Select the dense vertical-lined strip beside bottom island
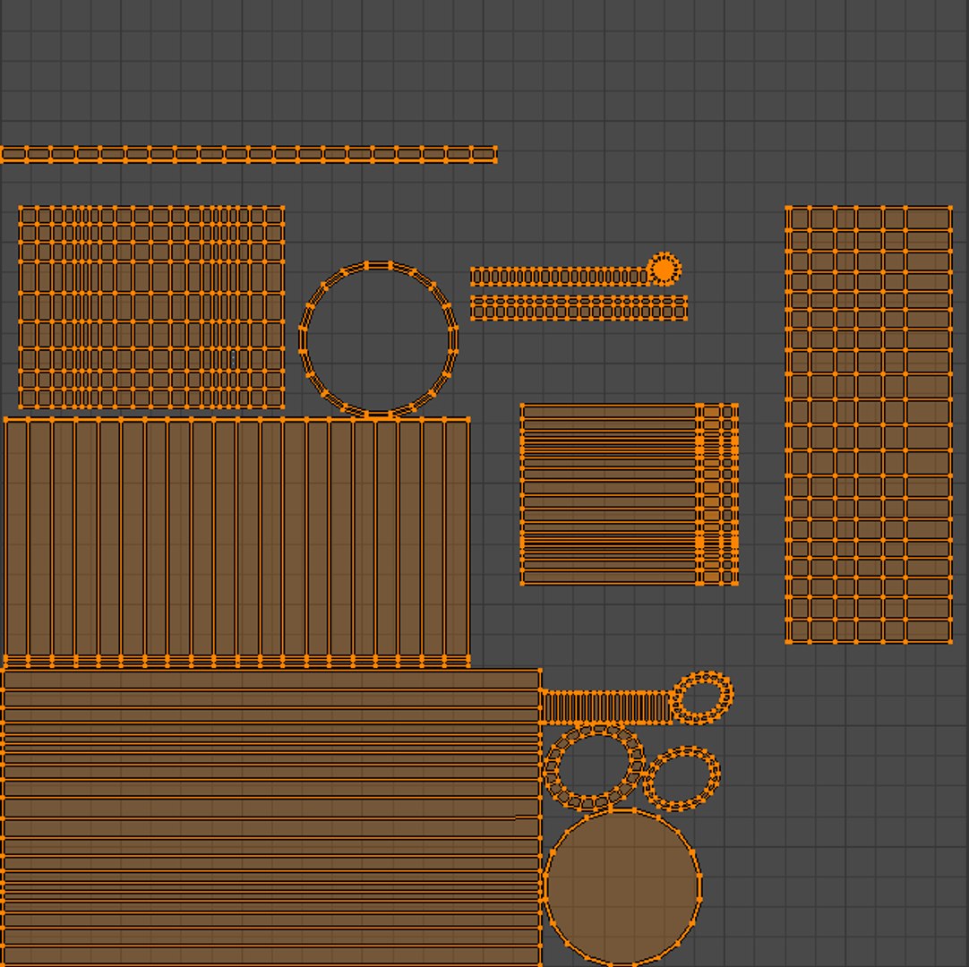 tap(606, 707)
